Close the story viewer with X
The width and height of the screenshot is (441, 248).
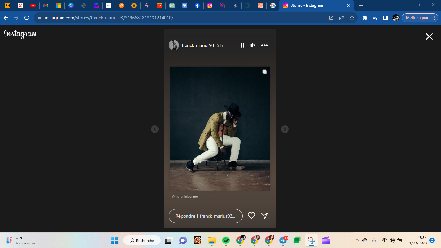(429, 36)
